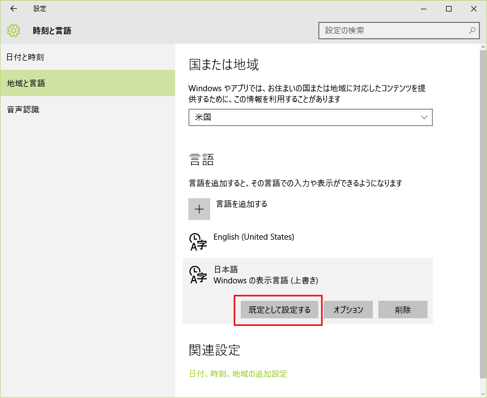The image size is (487, 398).
Task: Select English (United States) language entry
Action: (x=254, y=237)
